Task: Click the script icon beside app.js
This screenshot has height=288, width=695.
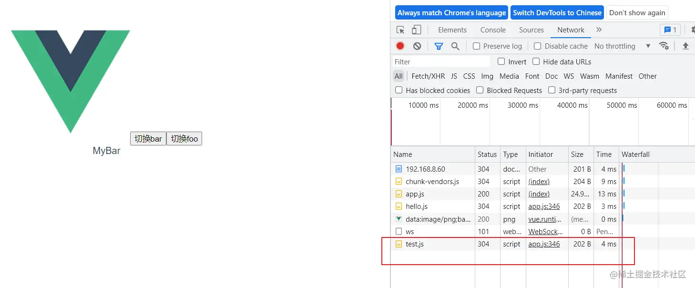Action: pyautogui.click(x=399, y=194)
